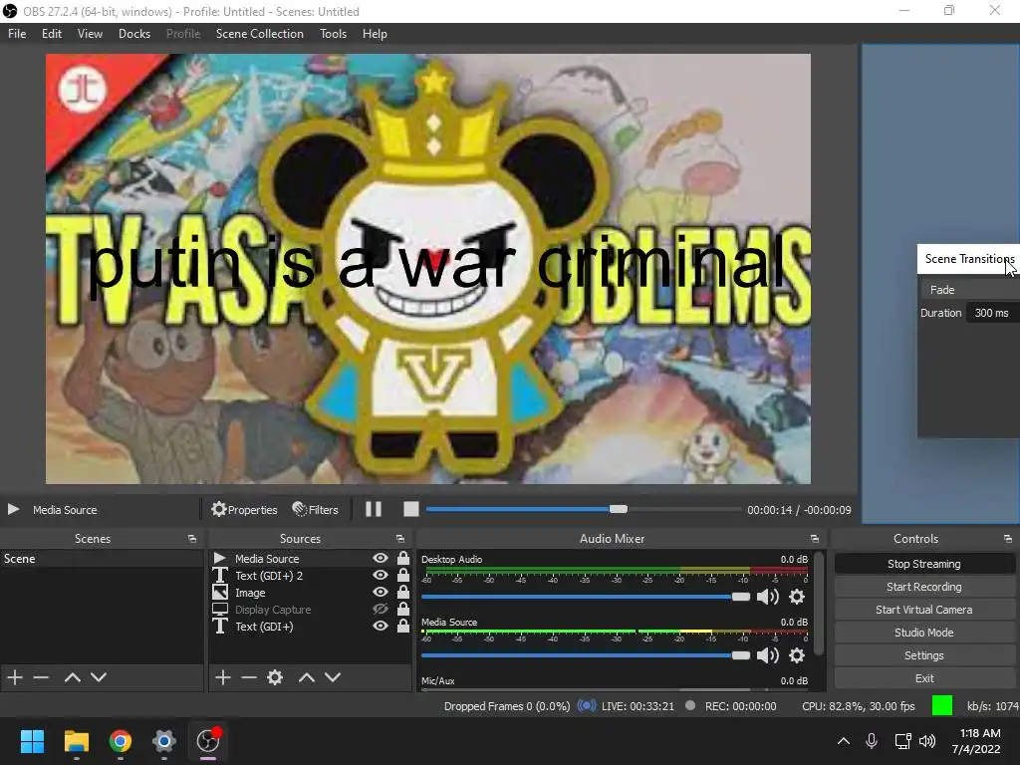Undock the Scenes panel
This screenshot has height=765, width=1020.
pyautogui.click(x=192, y=539)
